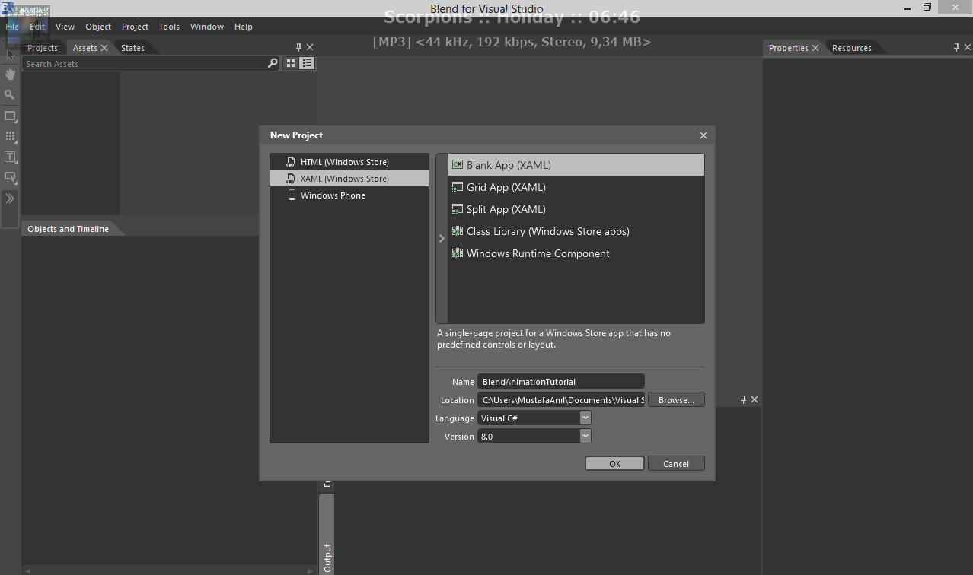Toggle list view in the Assets panel

click(x=306, y=63)
